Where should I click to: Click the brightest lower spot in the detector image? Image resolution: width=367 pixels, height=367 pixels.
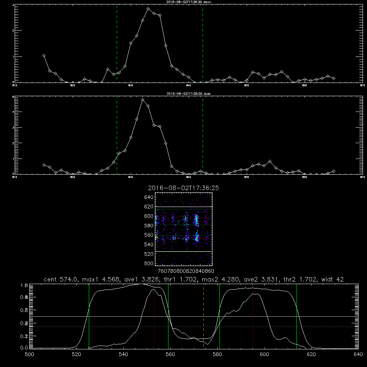point(197,238)
